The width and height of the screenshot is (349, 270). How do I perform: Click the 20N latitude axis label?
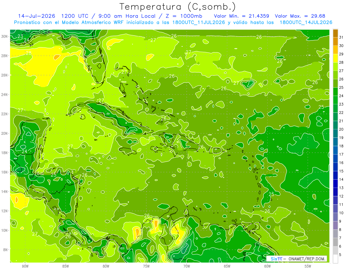tap(5, 133)
